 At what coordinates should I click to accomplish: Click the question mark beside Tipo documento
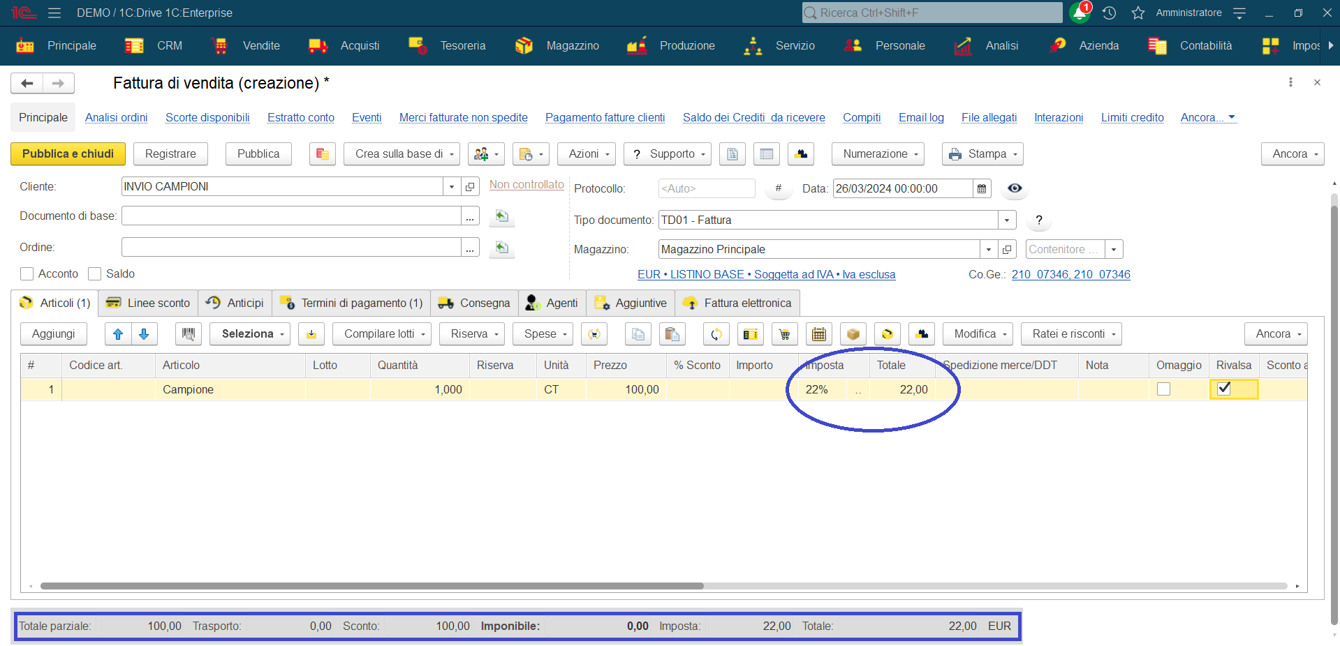1039,220
